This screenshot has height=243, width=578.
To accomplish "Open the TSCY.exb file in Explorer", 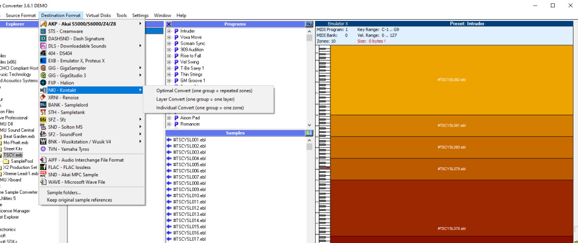I will (x=13, y=155).
